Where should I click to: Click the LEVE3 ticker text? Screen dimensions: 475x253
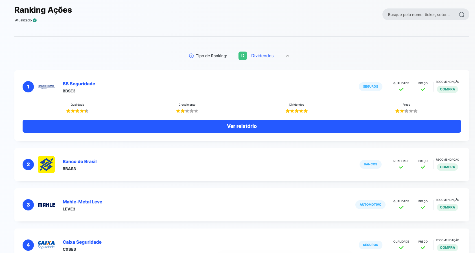coord(69,209)
